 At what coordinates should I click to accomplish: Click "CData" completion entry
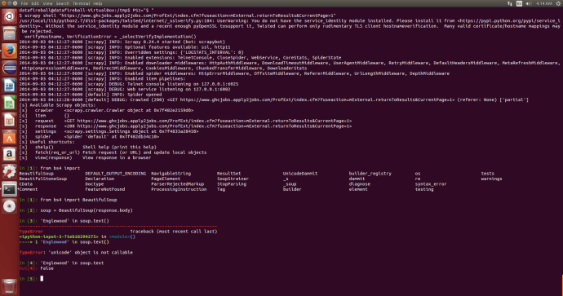click(26, 184)
